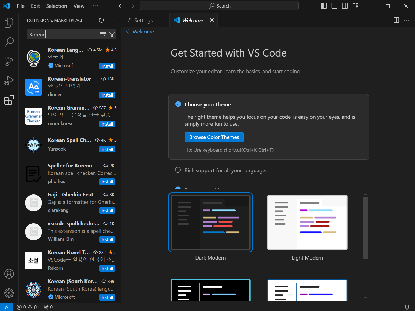Go forward in navigation history

132,6
